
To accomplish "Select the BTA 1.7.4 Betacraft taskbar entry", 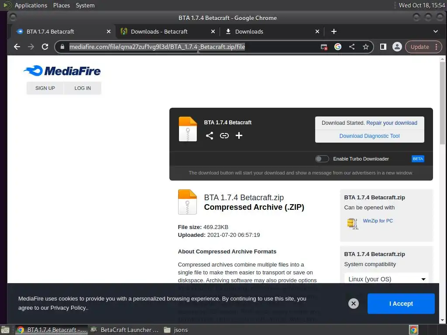I will tap(52, 330).
